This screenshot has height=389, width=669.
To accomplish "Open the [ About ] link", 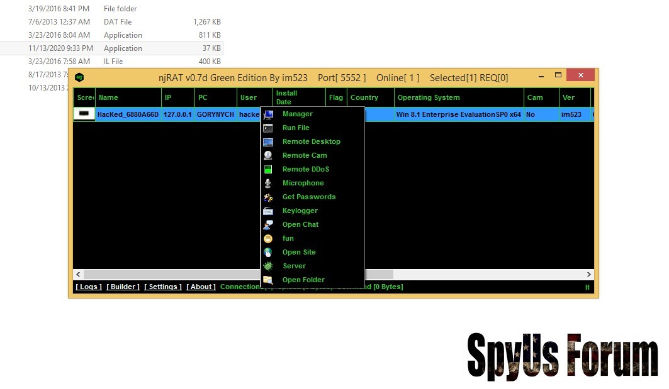I will (x=201, y=287).
